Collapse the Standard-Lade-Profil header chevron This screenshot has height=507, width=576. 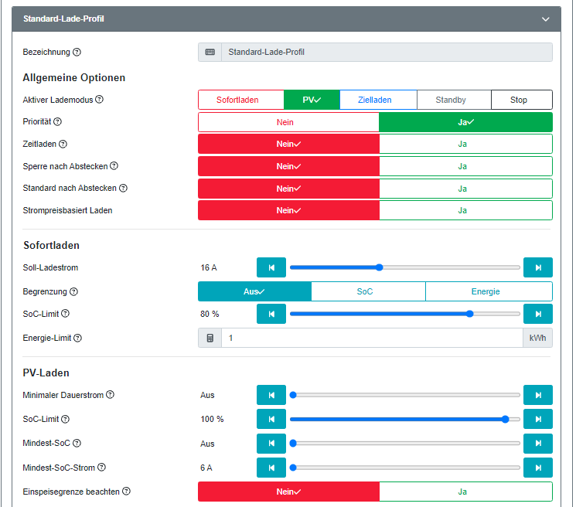coord(546,19)
